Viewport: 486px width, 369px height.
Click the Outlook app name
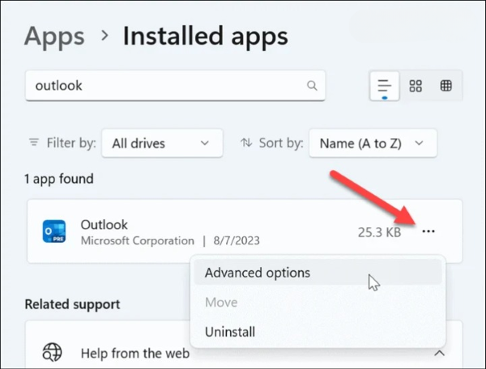[104, 224]
